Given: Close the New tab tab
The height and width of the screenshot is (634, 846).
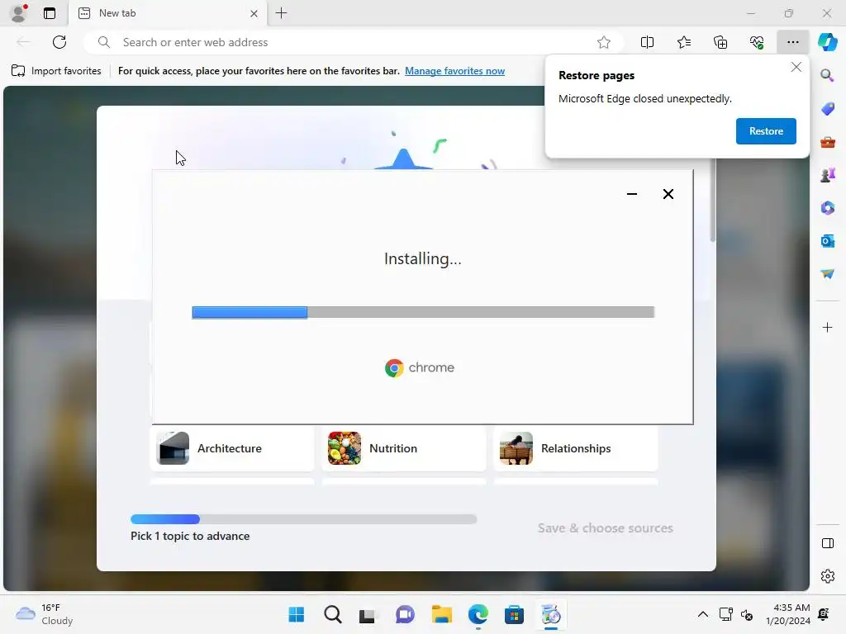Looking at the screenshot, I should click(254, 13).
